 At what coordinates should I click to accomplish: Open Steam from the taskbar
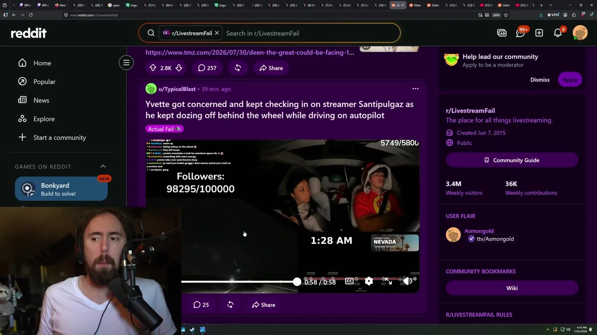(192, 330)
